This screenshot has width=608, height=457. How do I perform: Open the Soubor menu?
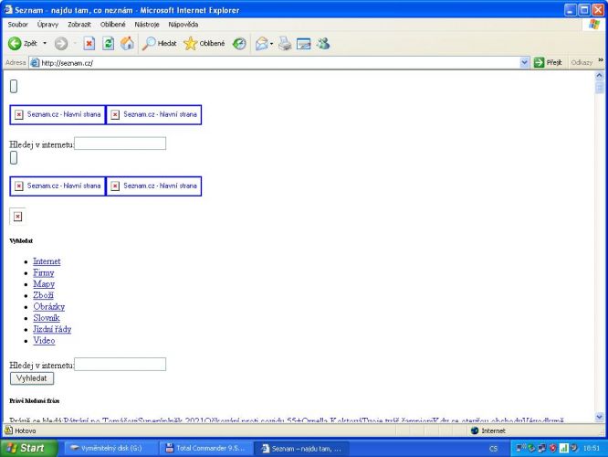(x=18, y=24)
